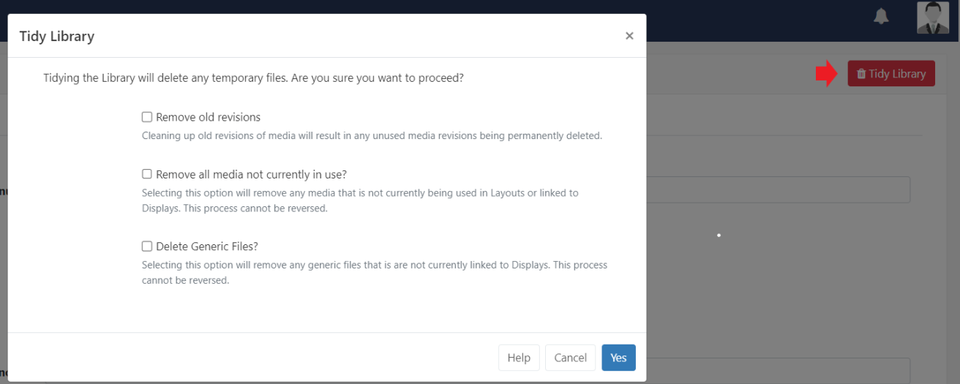Click the confirmation question text in dialog
Screen dimensions: 960x384
click(x=253, y=78)
